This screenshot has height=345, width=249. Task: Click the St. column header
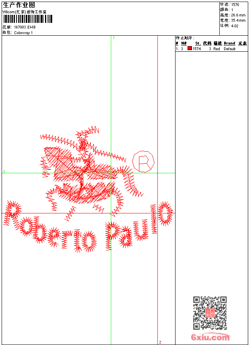point(198,43)
